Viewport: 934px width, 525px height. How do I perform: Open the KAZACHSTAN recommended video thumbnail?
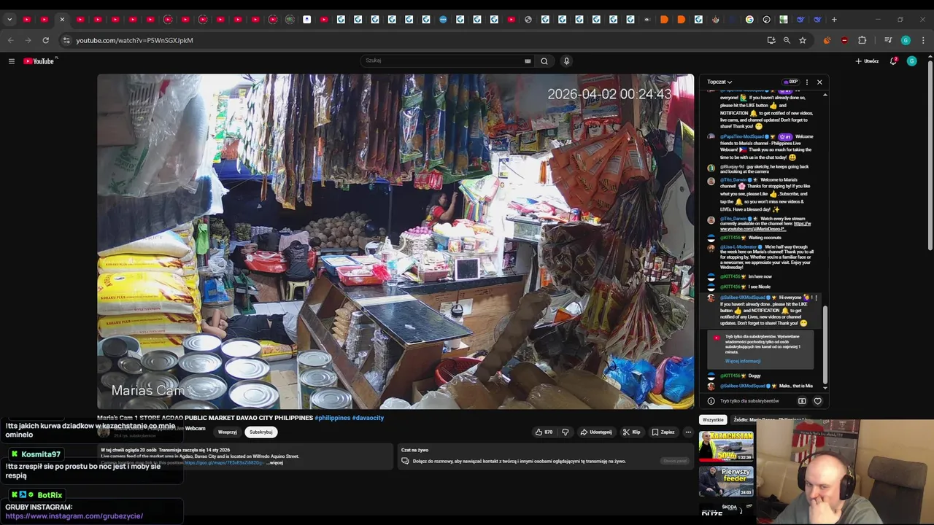point(726,446)
